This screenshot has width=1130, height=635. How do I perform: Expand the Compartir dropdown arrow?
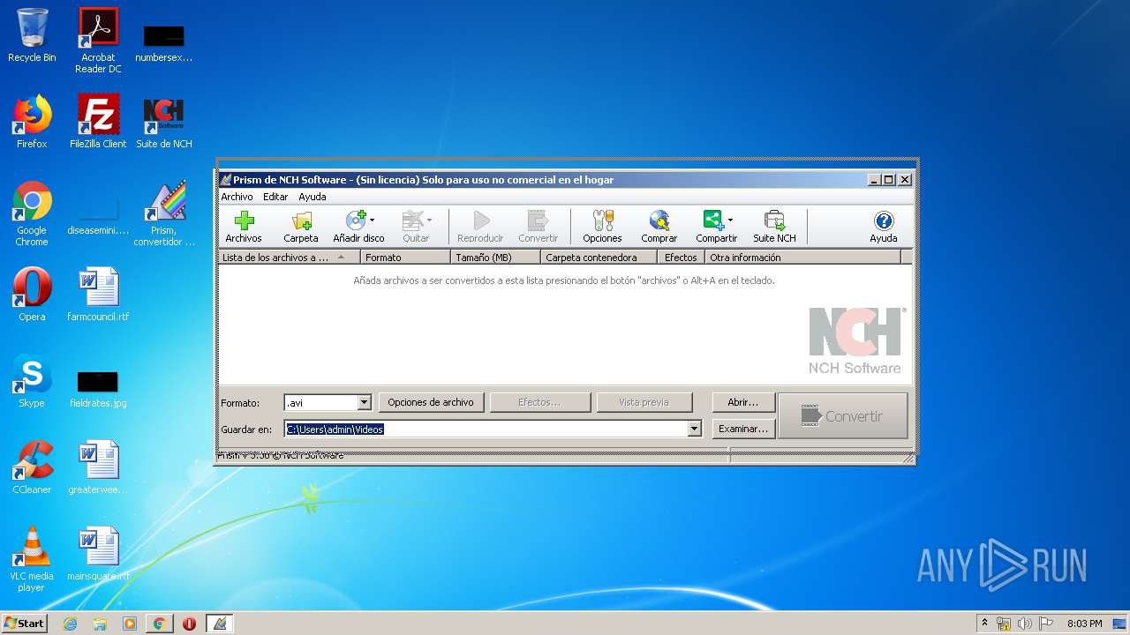[x=730, y=220]
